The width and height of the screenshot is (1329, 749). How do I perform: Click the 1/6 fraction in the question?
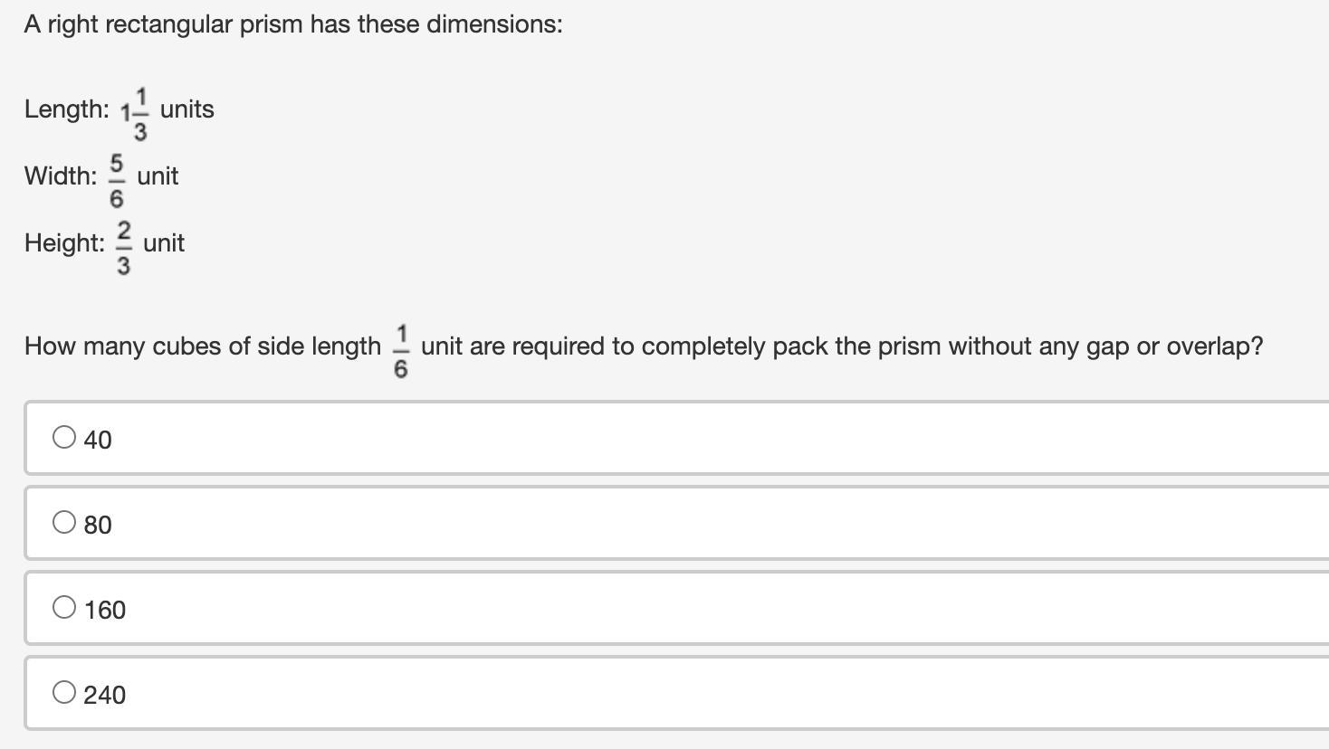[401, 349]
